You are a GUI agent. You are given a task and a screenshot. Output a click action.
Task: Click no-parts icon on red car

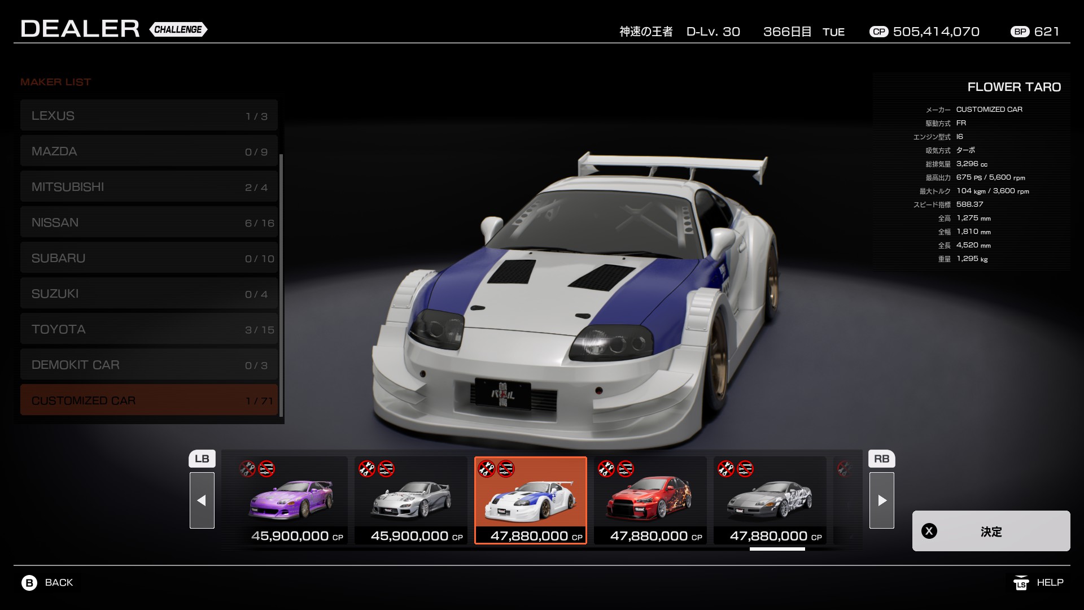point(626,469)
